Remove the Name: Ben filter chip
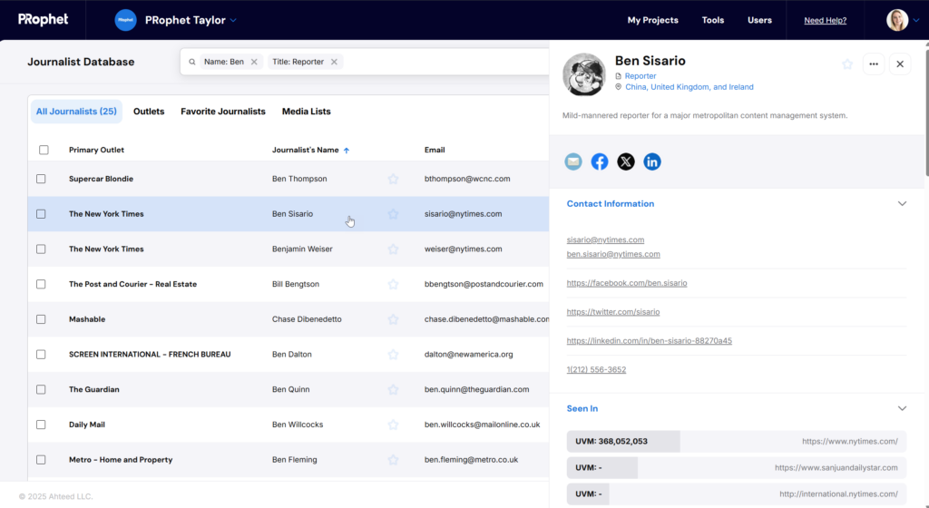The image size is (929, 508). coord(254,62)
